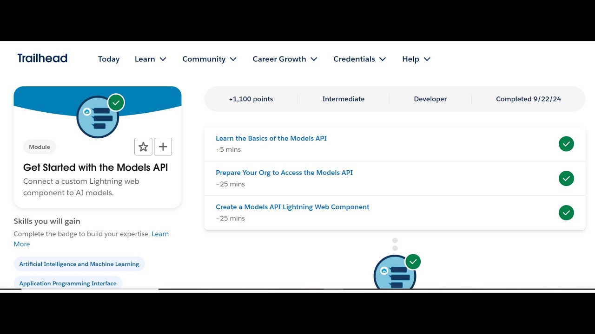595x334 pixels.
Task: Click the favorite star icon button
Action: pos(143,147)
